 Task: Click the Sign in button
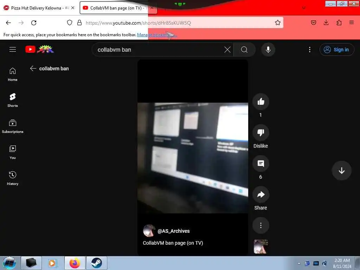click(336, 50)
